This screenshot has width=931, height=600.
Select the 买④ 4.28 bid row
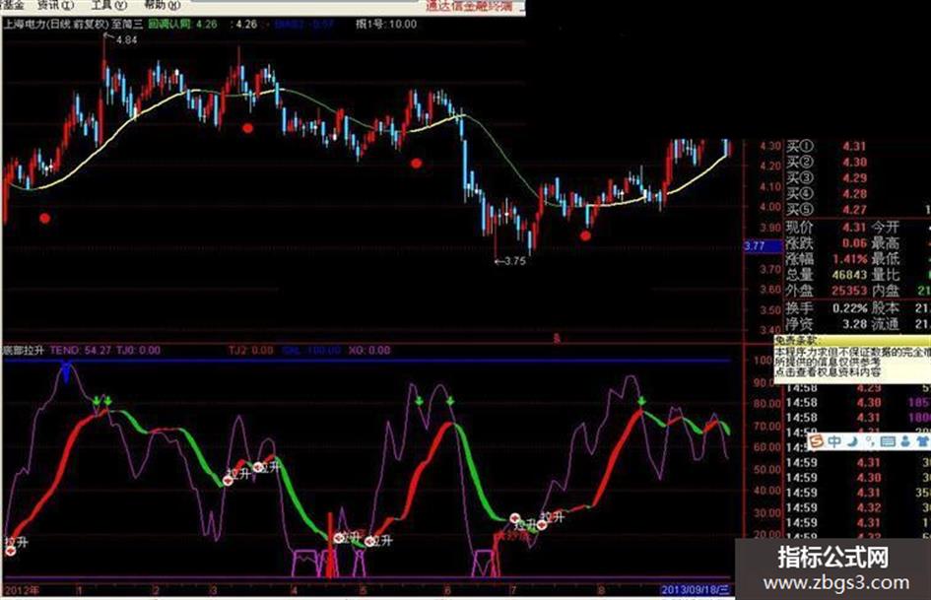[x=827, y=194]
